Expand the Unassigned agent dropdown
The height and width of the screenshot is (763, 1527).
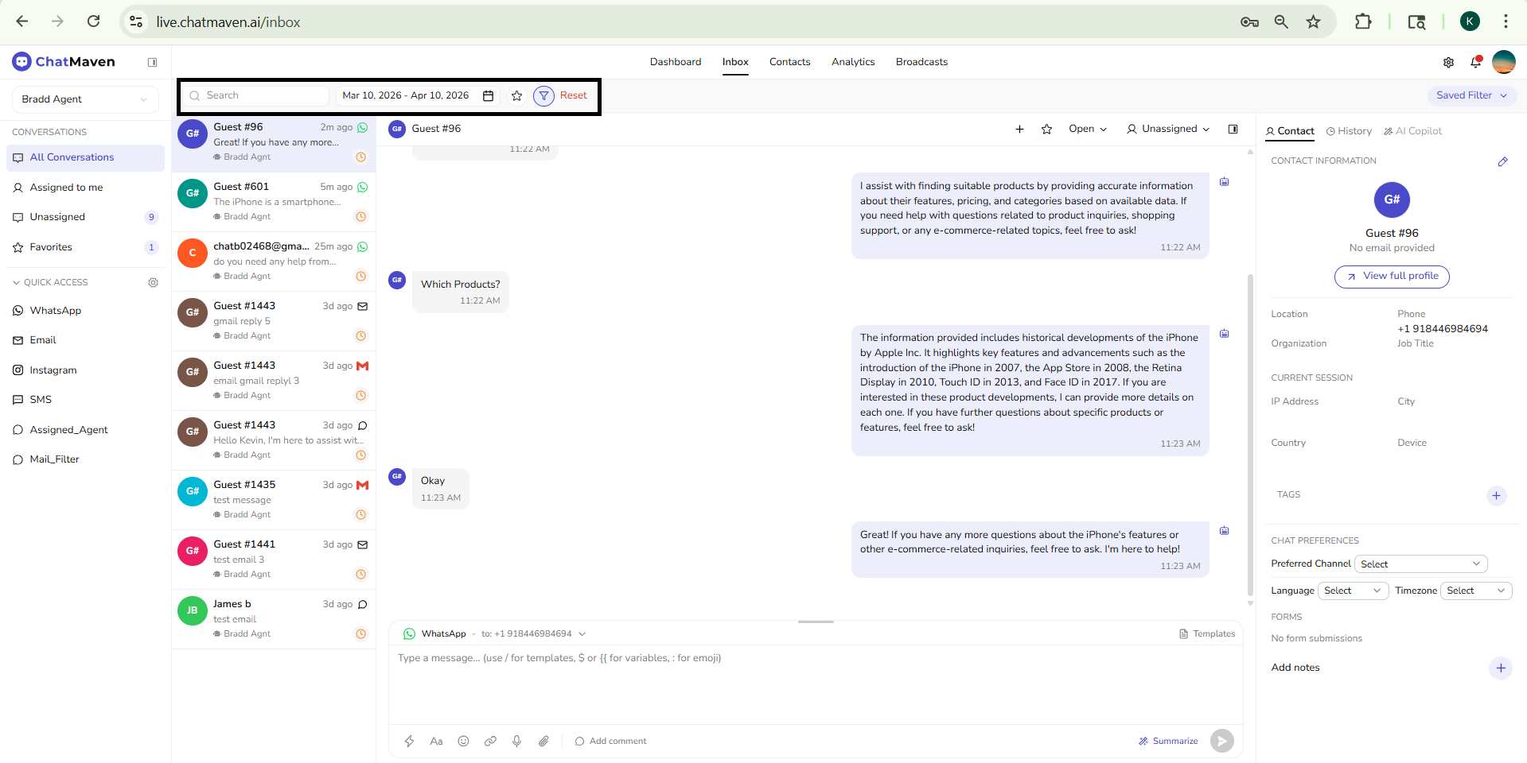click(x=1168, y=129)
